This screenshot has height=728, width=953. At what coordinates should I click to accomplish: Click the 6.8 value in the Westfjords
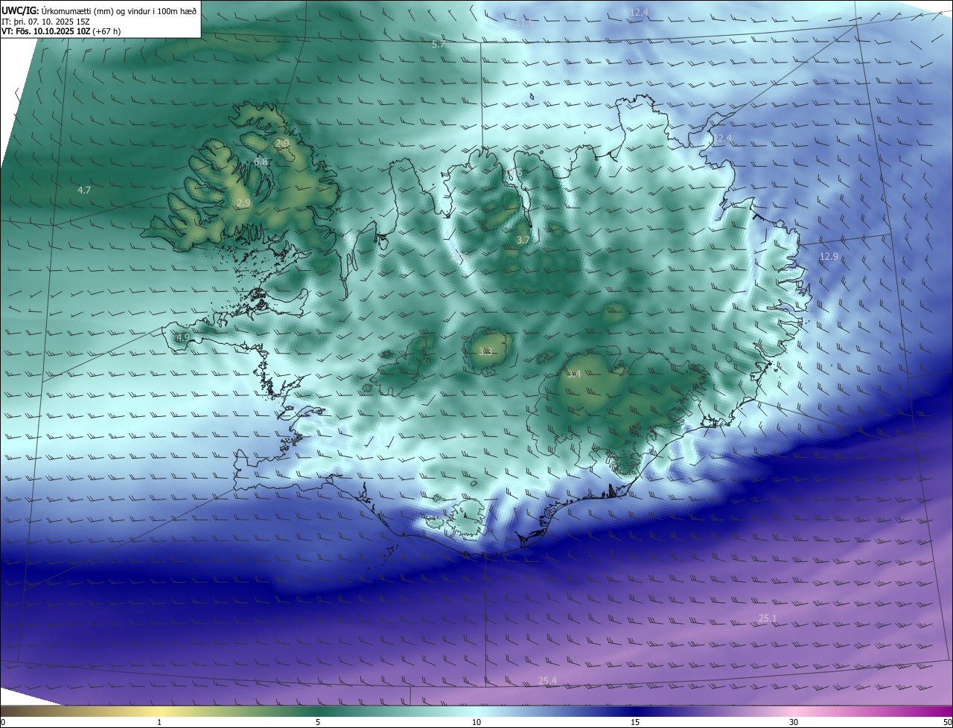[x=261, y=162]
